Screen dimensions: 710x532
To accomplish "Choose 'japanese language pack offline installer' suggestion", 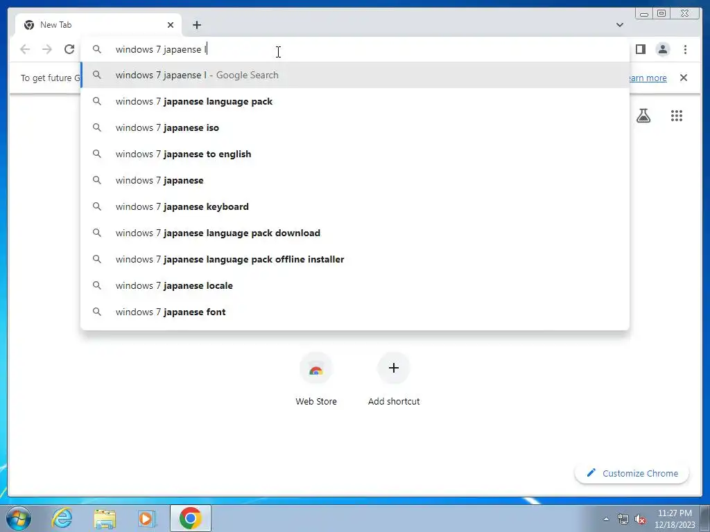I will [x=355, y=259].
